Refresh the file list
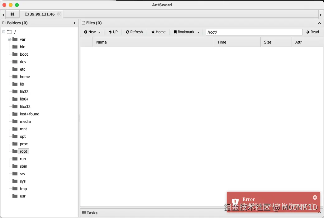324x218 pixels. coord(134,32)
